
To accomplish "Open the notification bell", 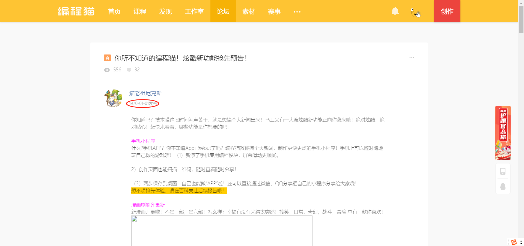I will tap(395, 11).
